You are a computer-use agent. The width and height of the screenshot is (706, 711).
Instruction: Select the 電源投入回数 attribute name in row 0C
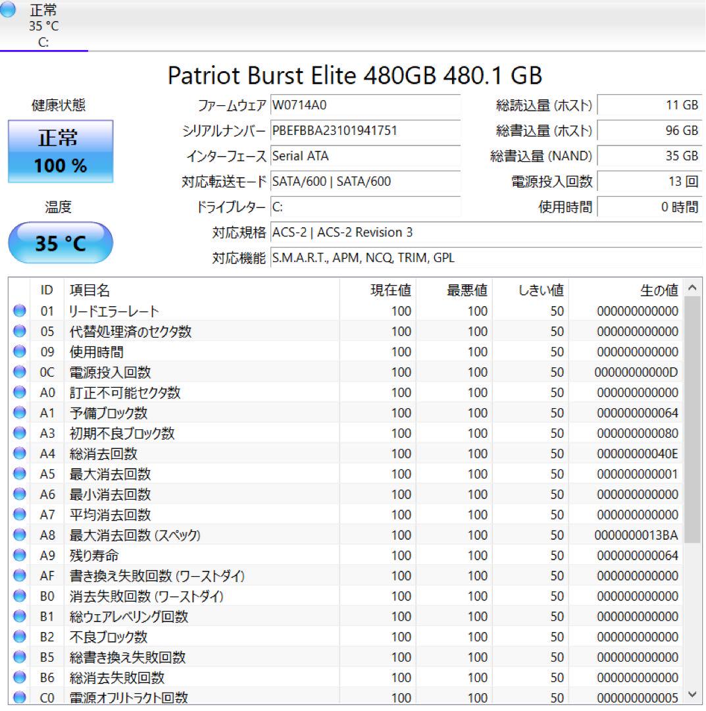[110, 372]
